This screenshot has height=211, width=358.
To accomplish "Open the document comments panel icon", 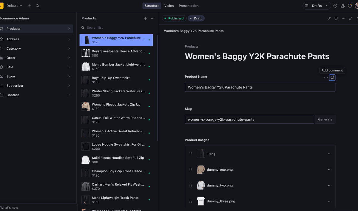I will (336, 18).
